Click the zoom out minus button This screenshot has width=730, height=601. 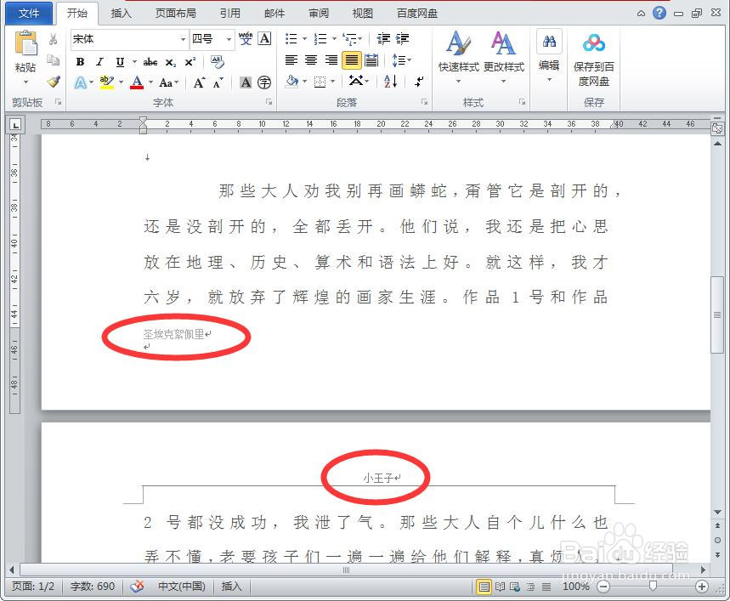pyautogui.click(x=603, y=587)
